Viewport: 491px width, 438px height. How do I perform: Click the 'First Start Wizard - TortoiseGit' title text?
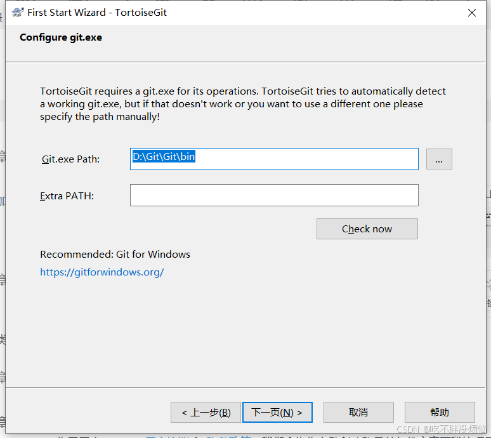point(97,13)
